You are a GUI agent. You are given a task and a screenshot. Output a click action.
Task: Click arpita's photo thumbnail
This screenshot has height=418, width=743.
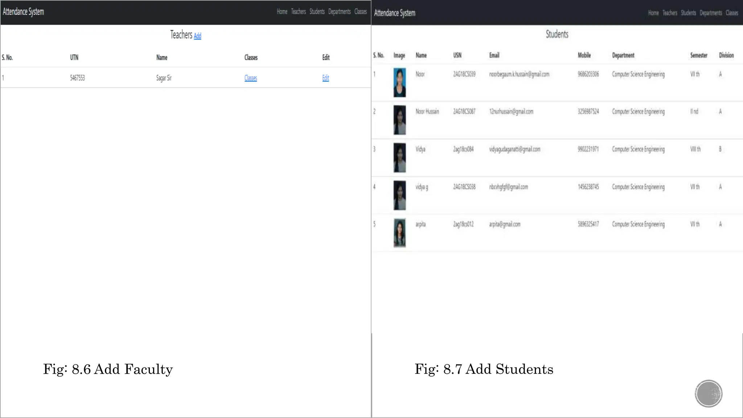click(399, 233)
